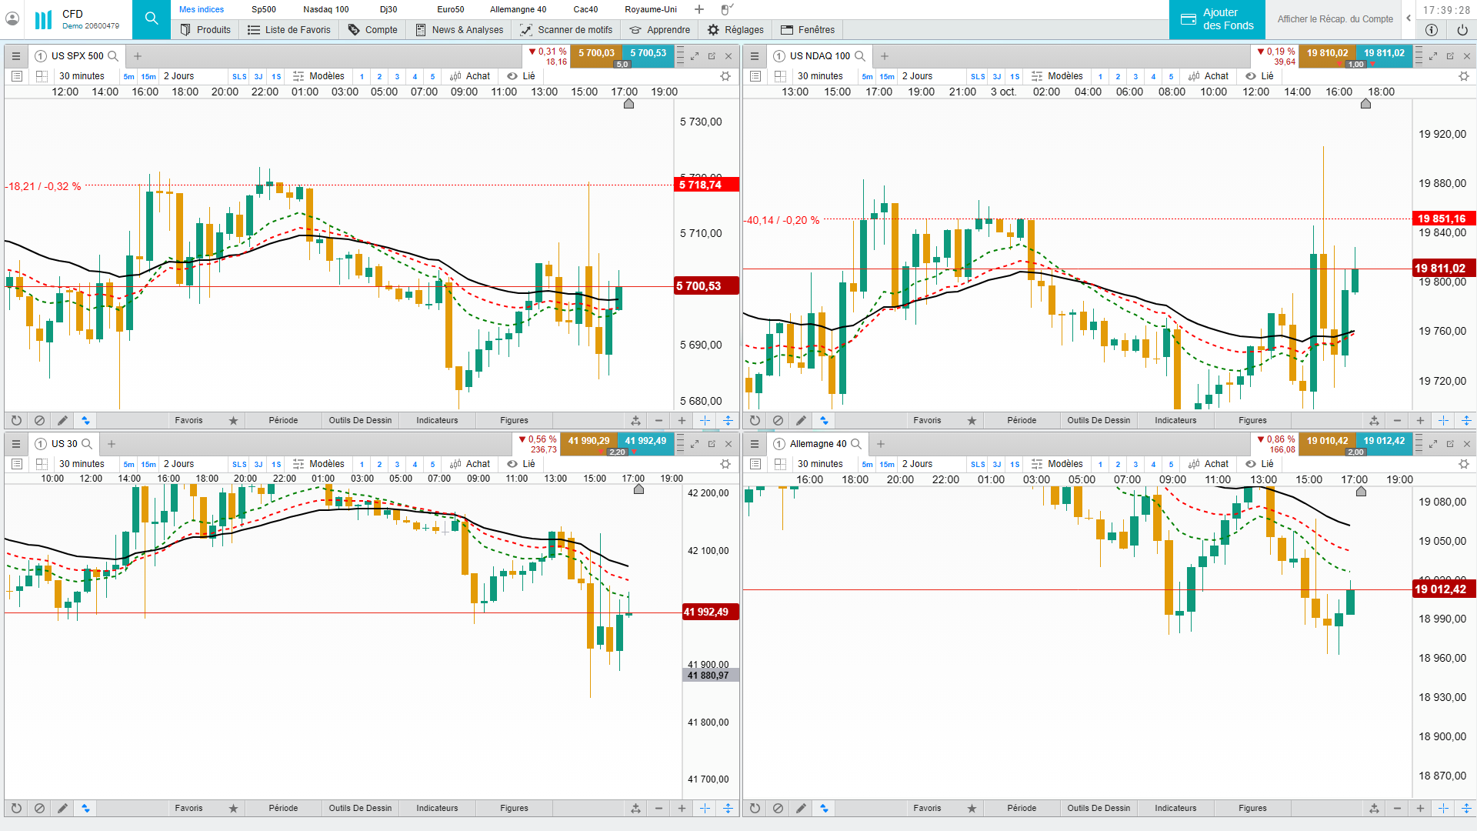
Task: Pop out the US NDAQ 100 chart window
Action: tap(1450, 56)
